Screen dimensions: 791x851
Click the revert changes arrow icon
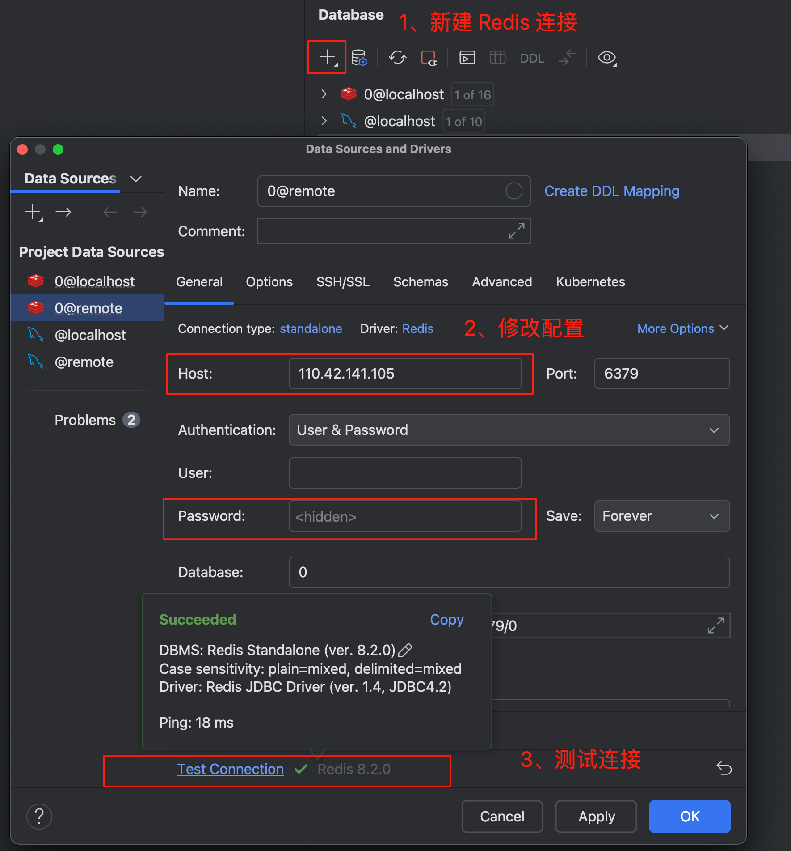(x=724, y=768)
